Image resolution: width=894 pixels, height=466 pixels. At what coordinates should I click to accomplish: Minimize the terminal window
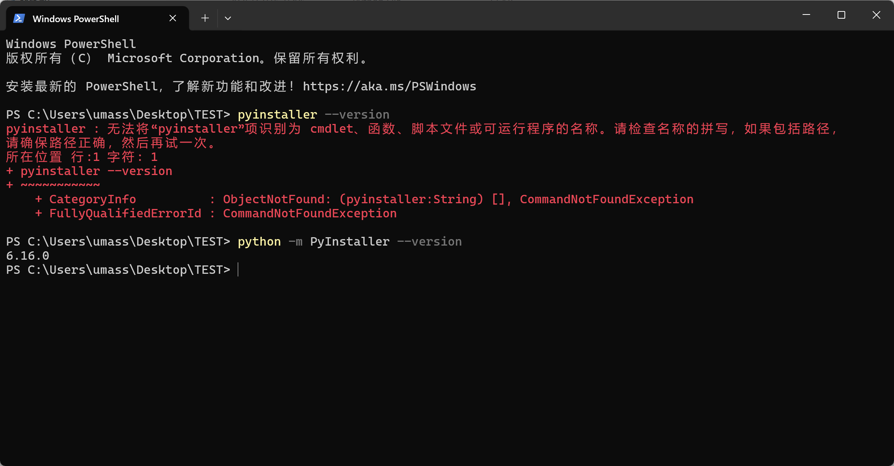pos(806,15)
